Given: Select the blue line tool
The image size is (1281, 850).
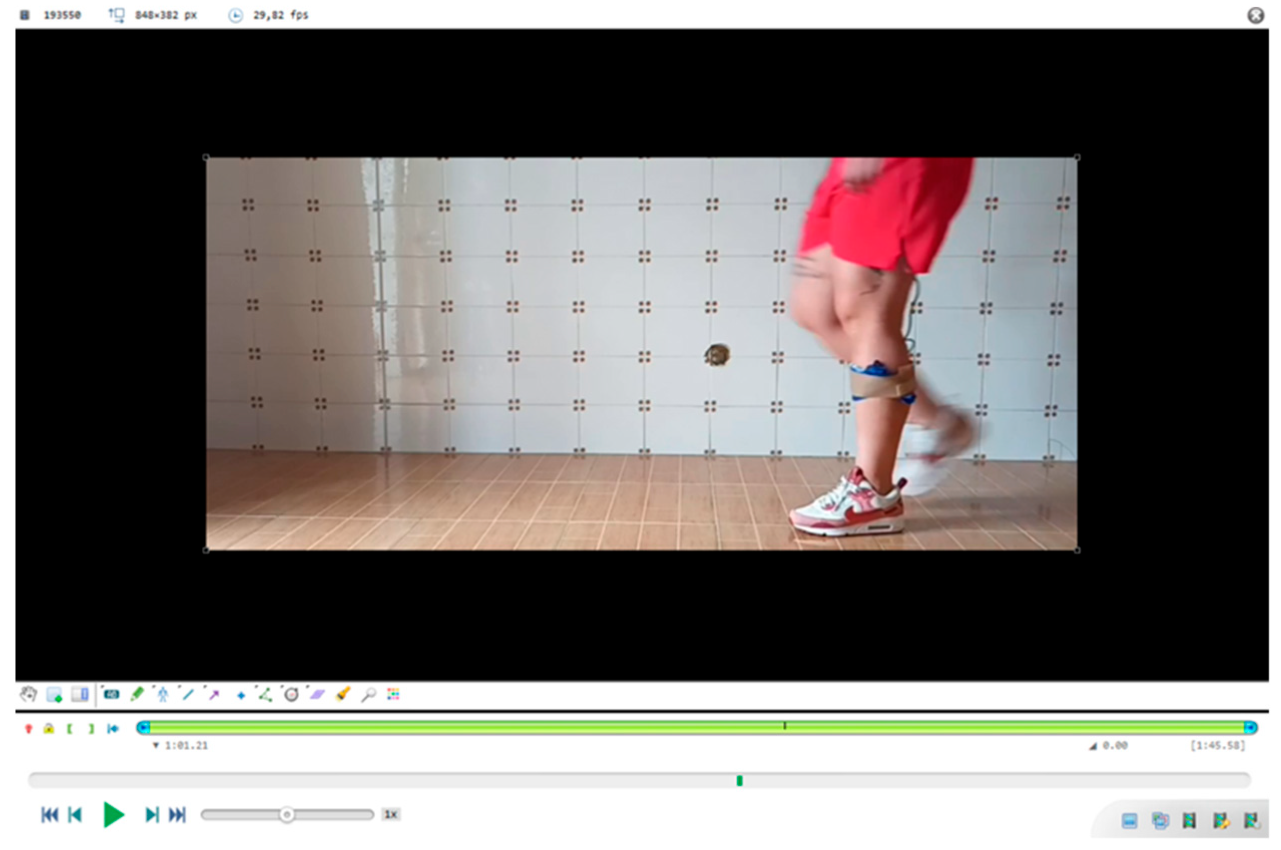Looking at the screenshot, I should [188, 695].
